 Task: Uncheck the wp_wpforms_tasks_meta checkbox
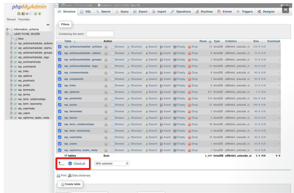[60, 150]
